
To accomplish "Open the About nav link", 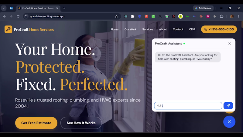I will 163,29.
